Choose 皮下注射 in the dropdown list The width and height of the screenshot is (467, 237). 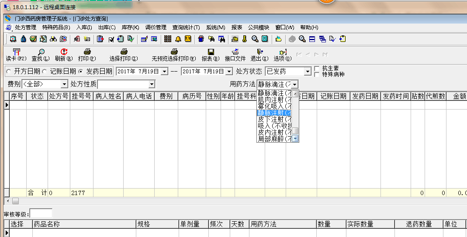pyautogui.click(x=274, y=120)
